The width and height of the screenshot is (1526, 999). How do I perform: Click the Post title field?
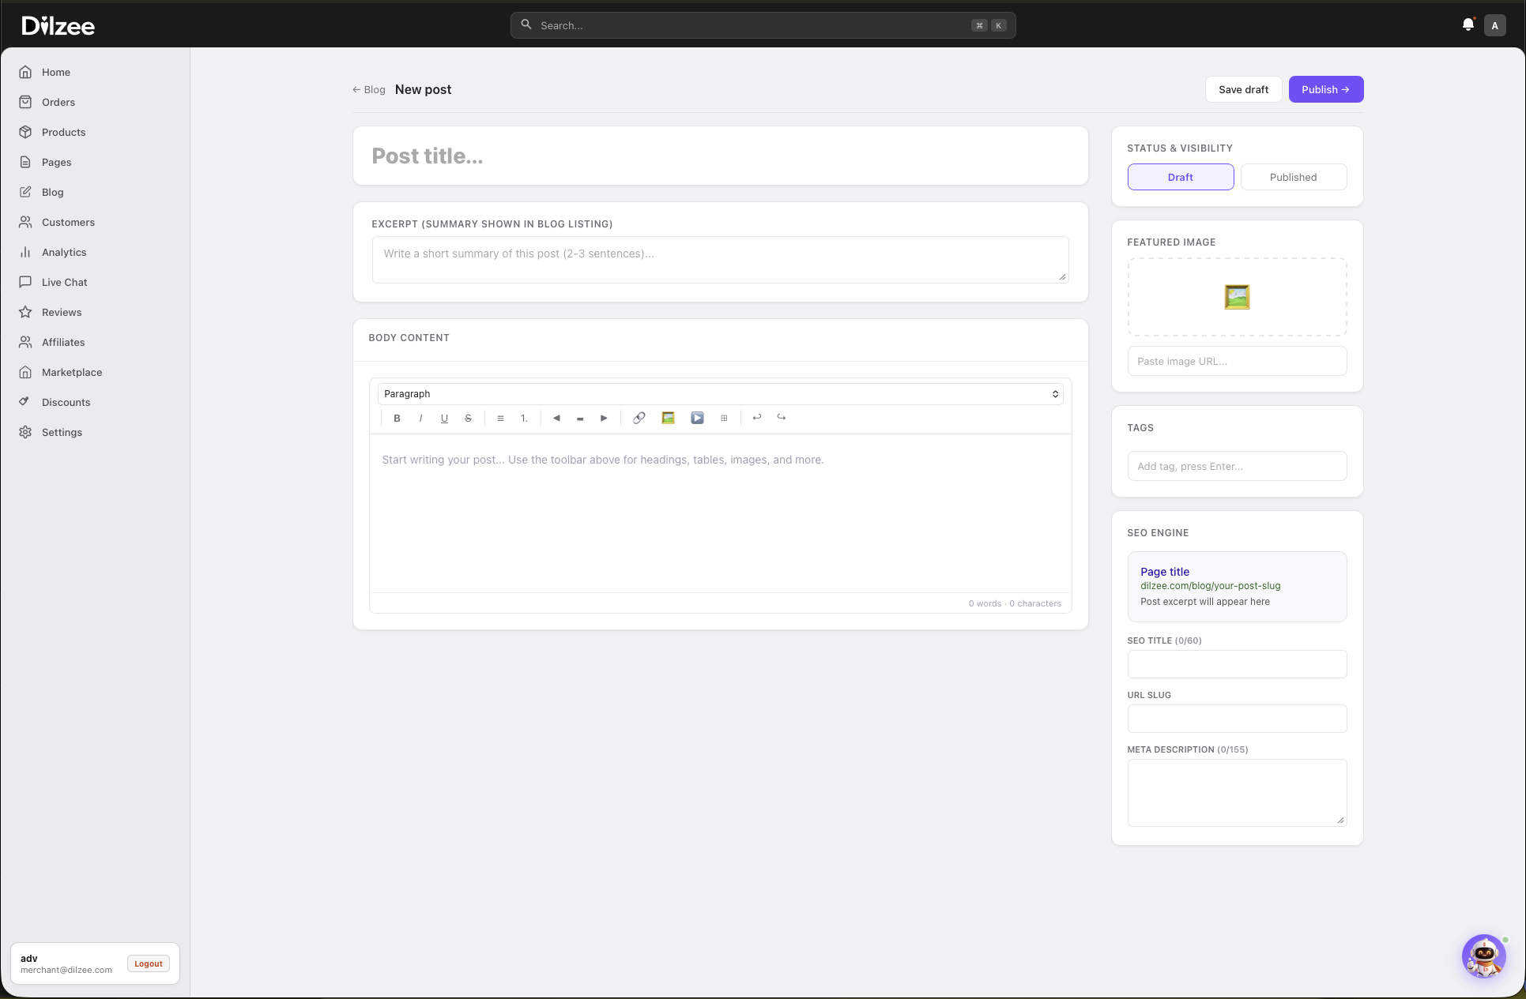721,156
